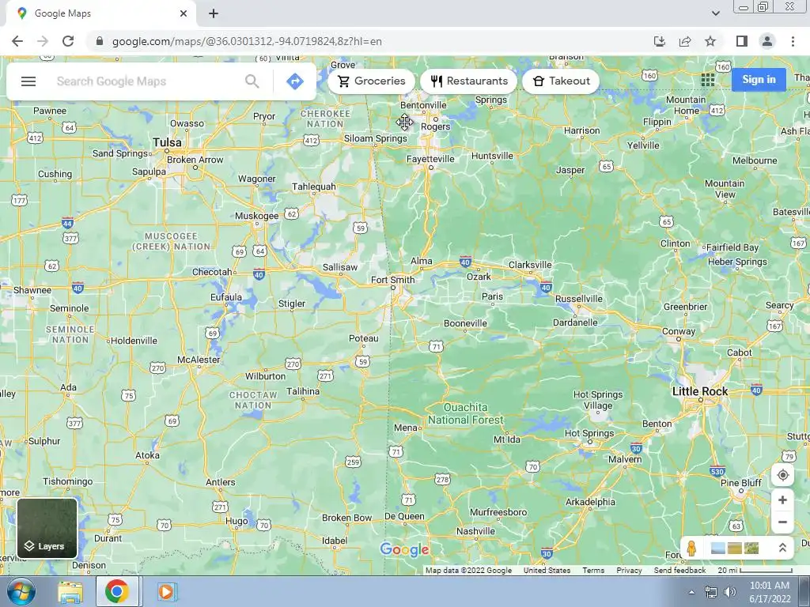Screen dimensions: 810x607
Task: Open Directions with the blue arrow icon
Action: tap(295, 81)
